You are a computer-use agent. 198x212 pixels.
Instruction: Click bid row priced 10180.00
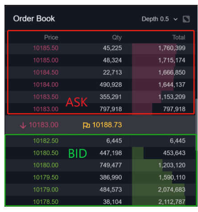(101, 165)
